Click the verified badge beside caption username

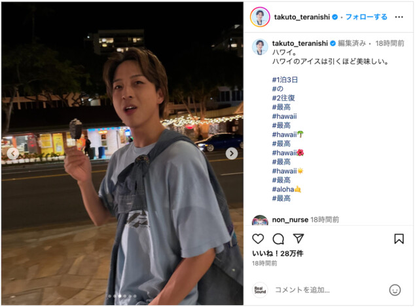tap(333, 43)
